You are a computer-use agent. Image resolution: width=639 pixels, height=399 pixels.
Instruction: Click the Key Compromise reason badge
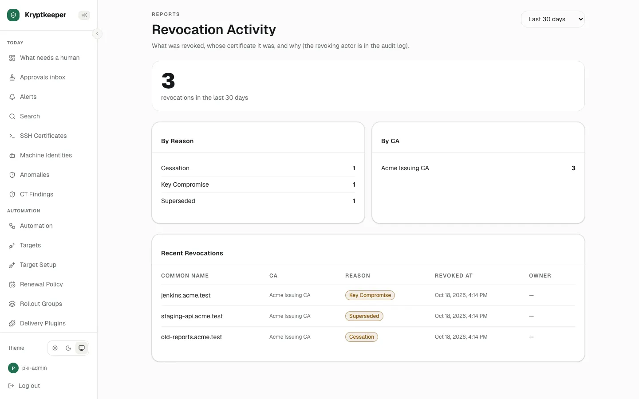click(370, 295)
